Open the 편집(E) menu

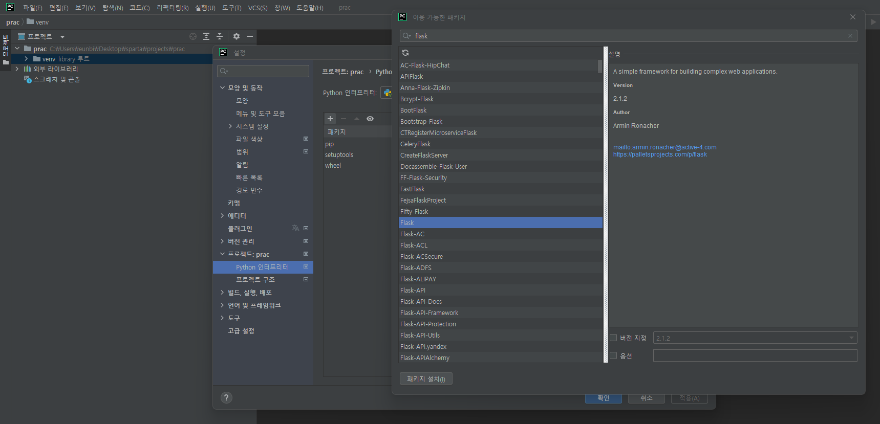click(x=59, y=8)
